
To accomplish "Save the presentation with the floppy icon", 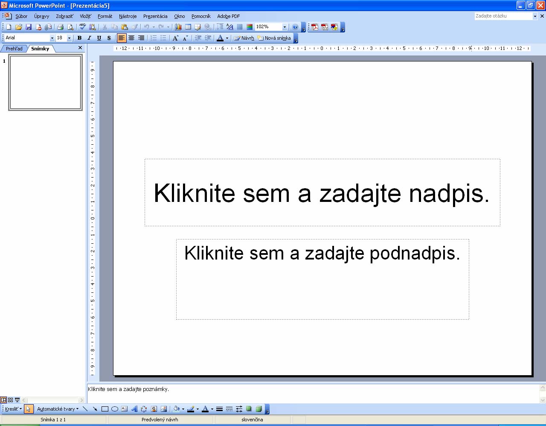I will pyautogui.click(x=29, y=27).
